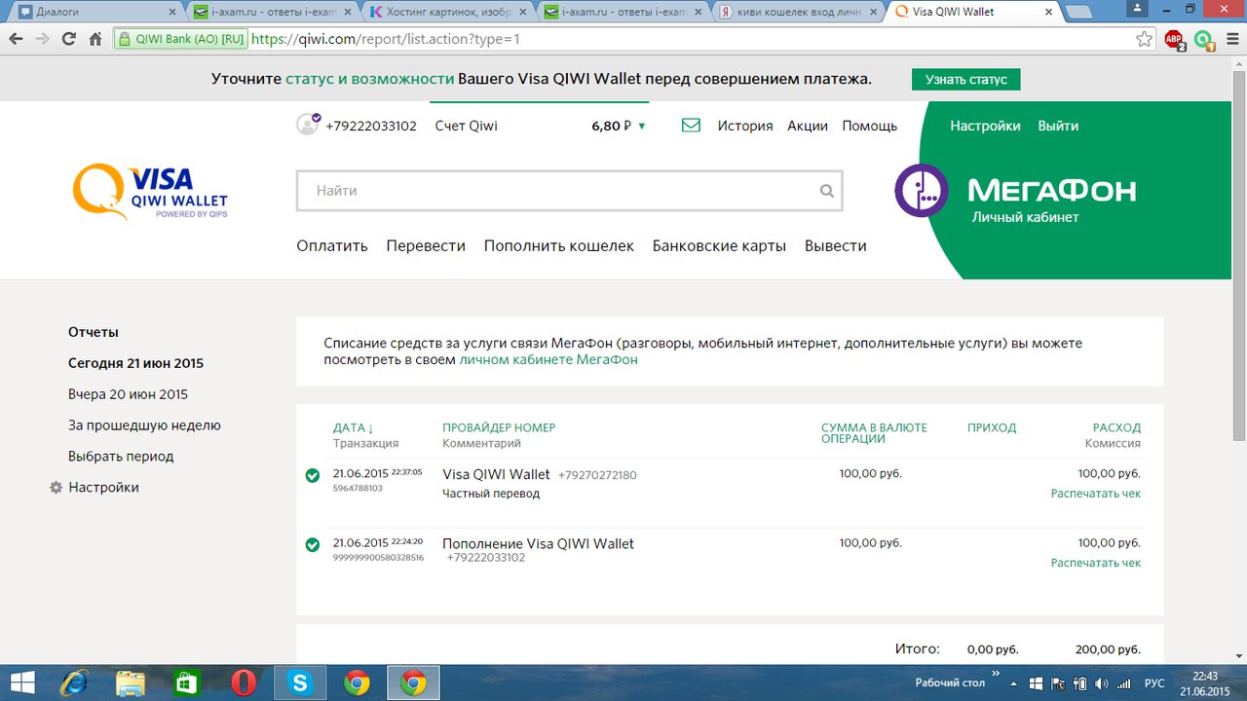Open the Оплатить menu item

click(332, 245)
